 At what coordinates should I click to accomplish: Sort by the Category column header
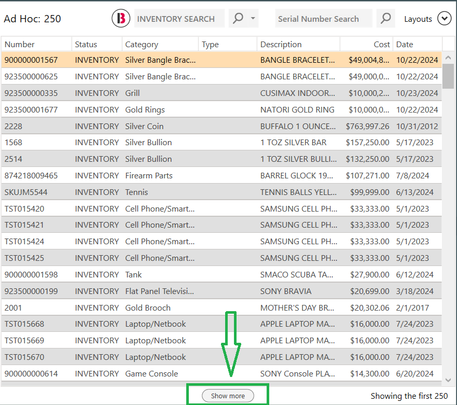pos(160,44)
